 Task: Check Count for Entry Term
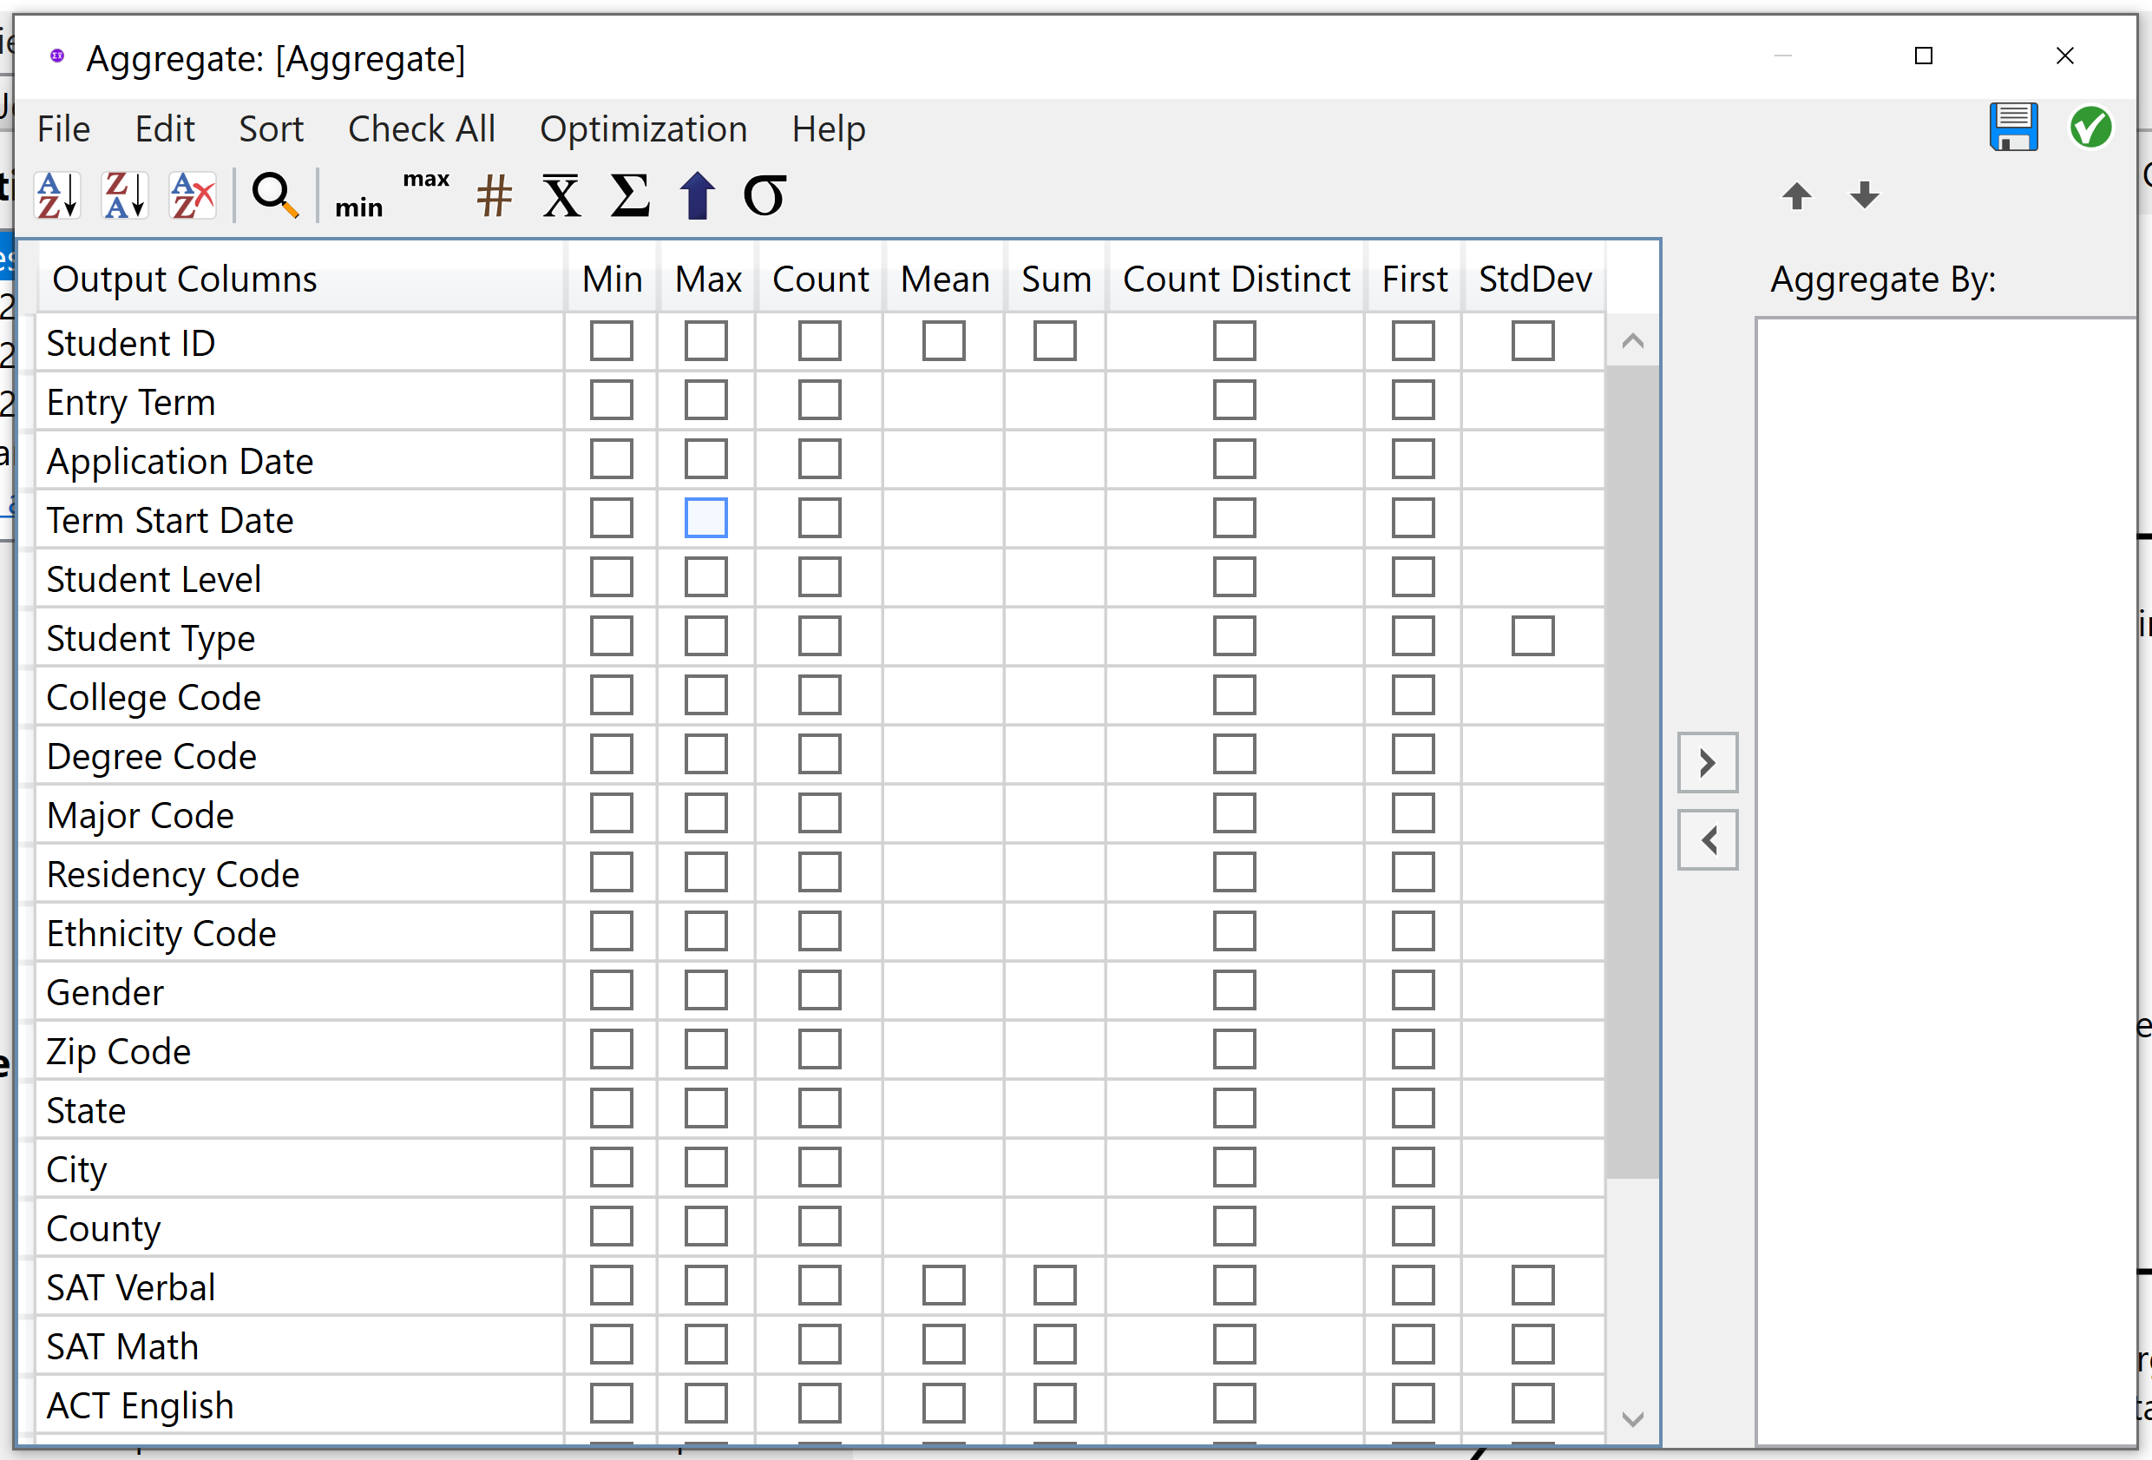point(819,400)
